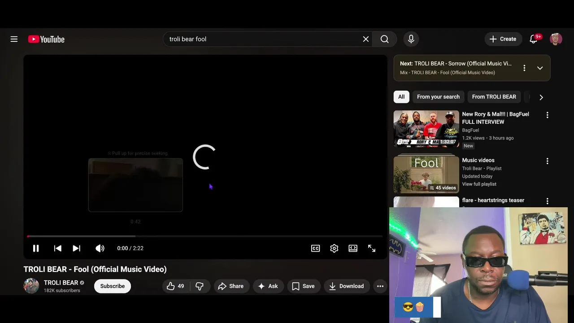The width and height of the screenshot is (574, 323).
Task: Select From your search chip
Action: 438,97
